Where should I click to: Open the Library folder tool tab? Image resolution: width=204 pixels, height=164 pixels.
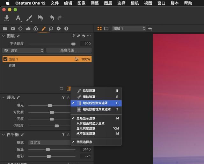click(5, 29)
